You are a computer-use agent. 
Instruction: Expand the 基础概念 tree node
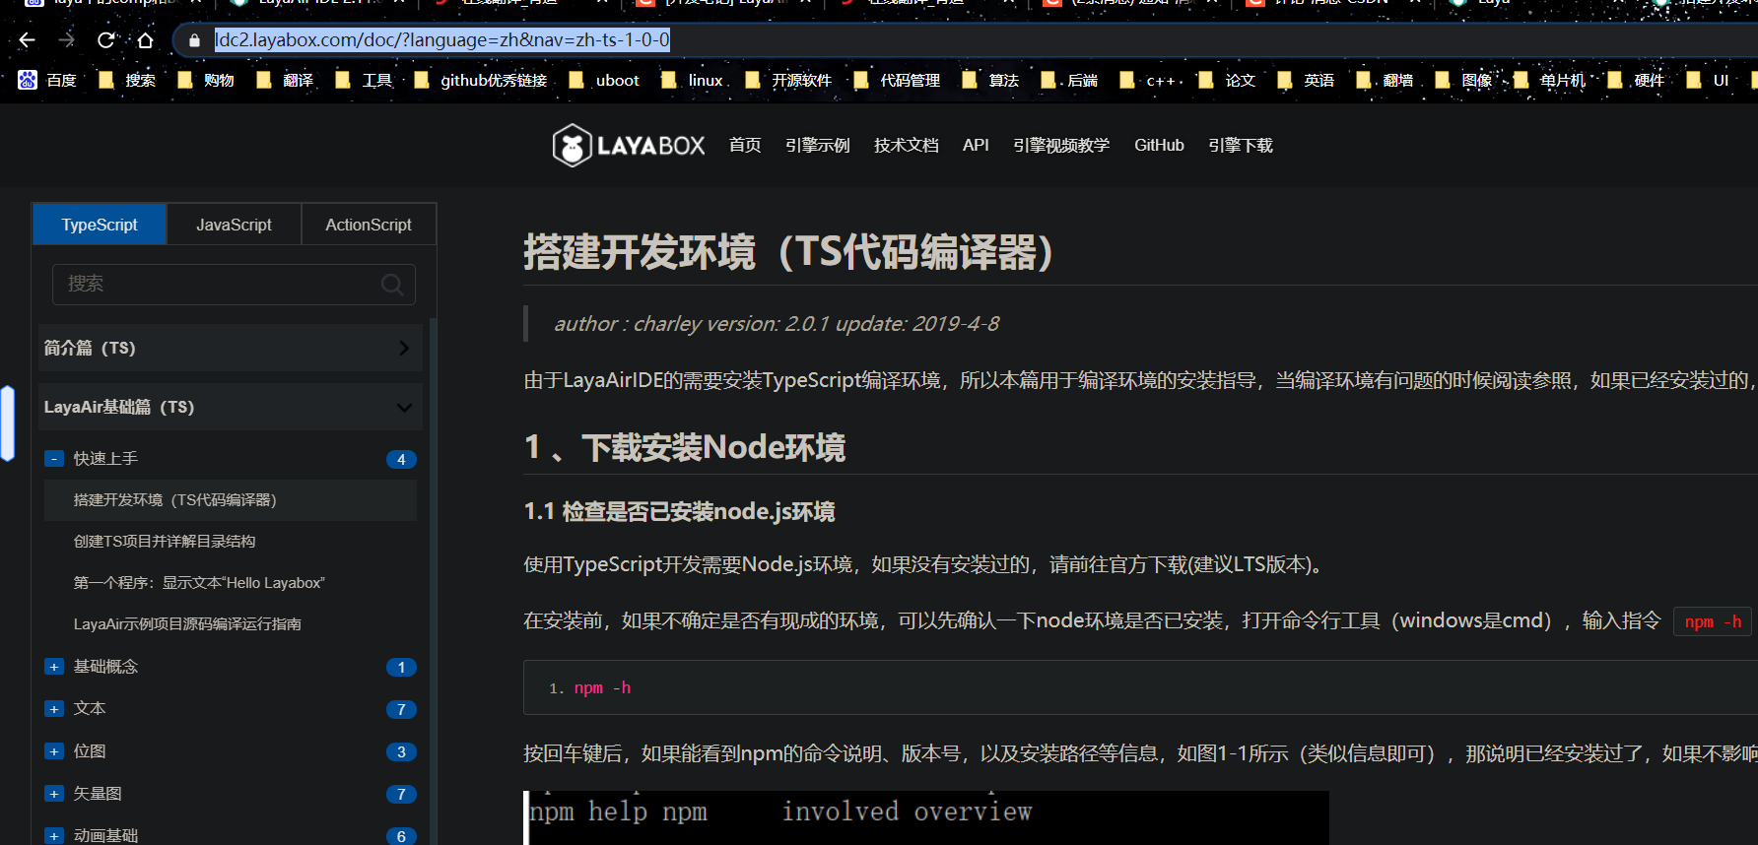(x=54, y=667)
